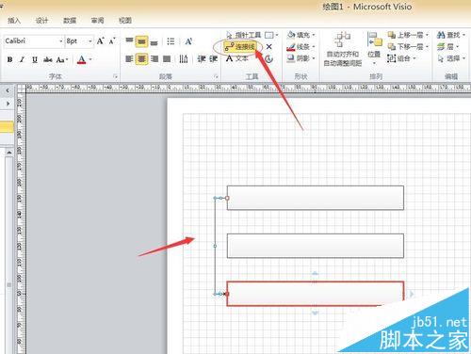Choose the 文本 text tool
Image resolution: width=471 pixels, height=354 pixels.
[237, 58]
